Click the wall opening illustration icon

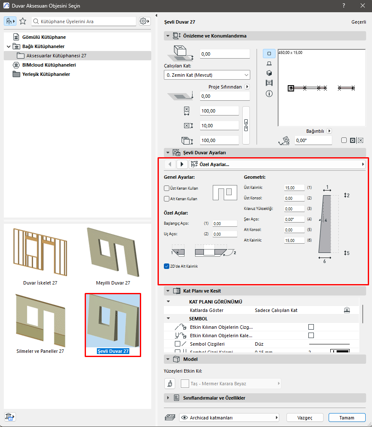(x=225, y=193)
